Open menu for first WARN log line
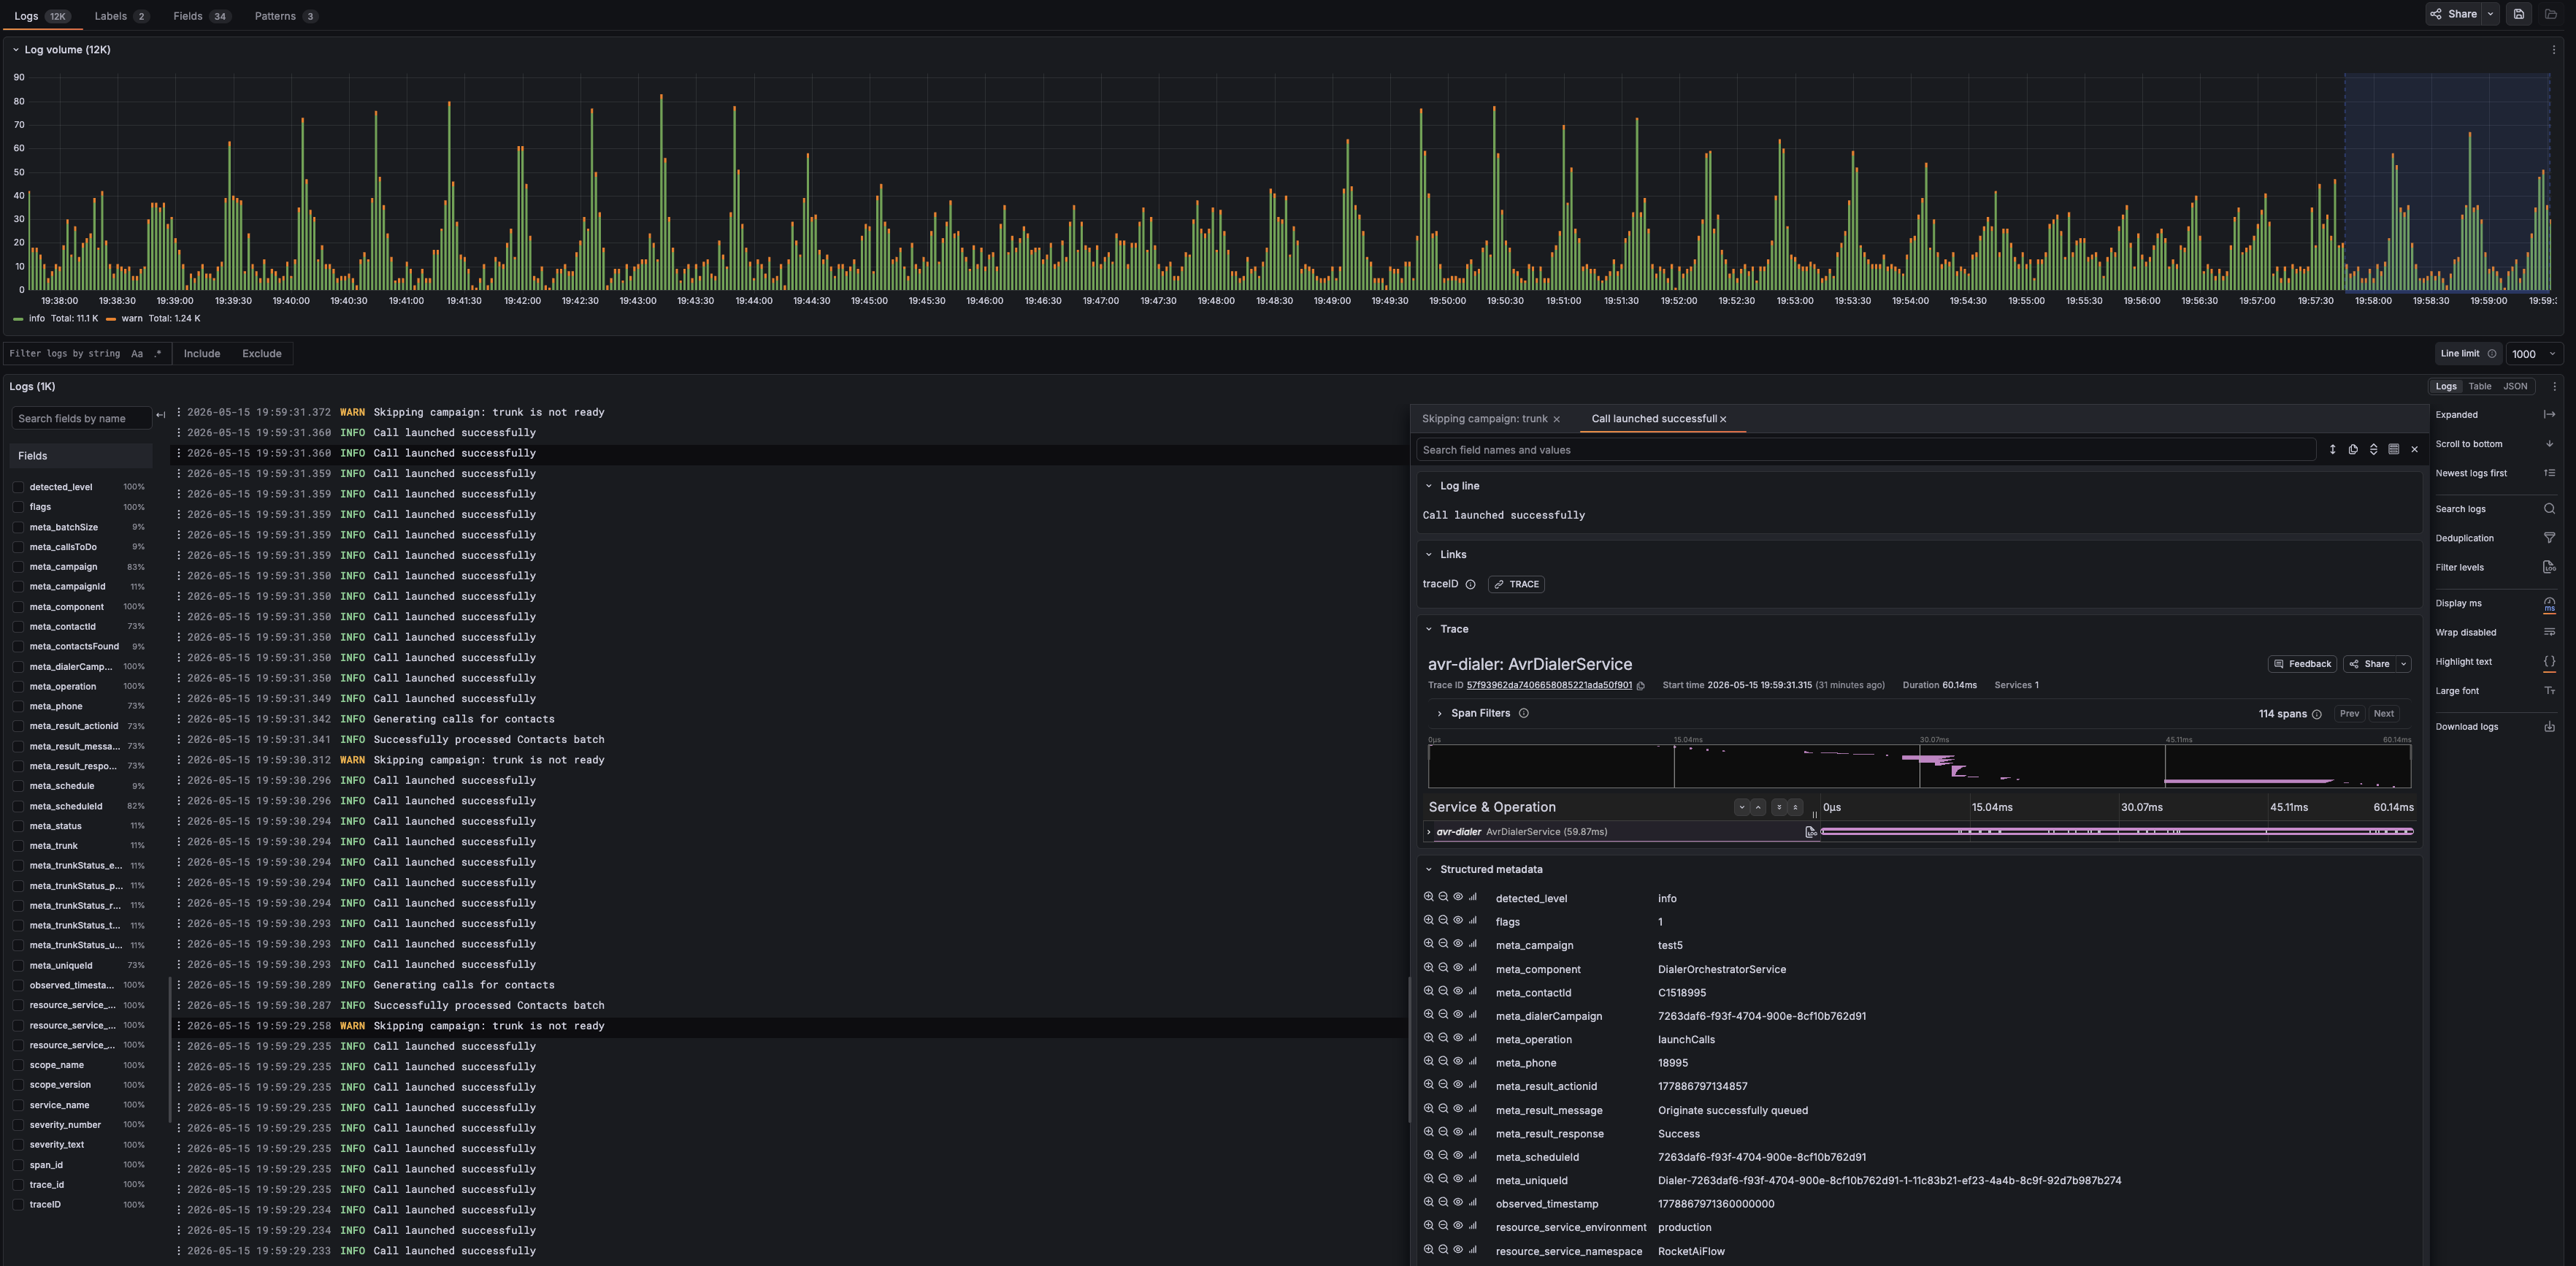The height and width of the screenshot is (1266, 2576). tap(179, 412)
